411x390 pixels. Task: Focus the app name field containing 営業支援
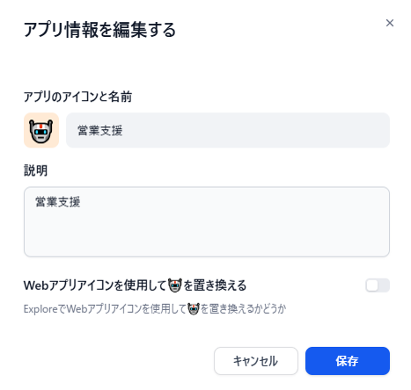228,130
